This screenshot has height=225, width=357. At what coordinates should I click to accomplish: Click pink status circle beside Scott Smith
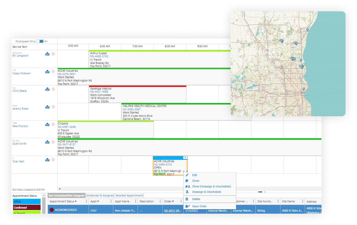[x=53, y=142]
